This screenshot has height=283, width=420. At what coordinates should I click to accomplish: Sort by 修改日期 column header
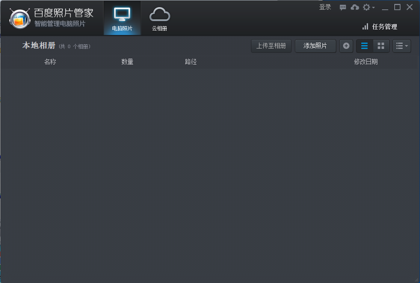pyautogui.click(x=366, y=62)
